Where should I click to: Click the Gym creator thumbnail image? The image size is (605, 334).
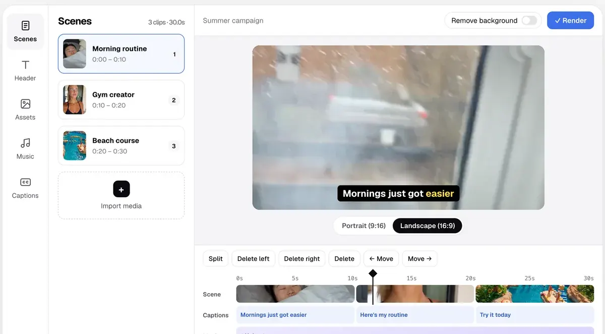point(75,100)
